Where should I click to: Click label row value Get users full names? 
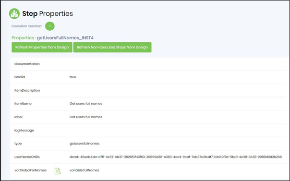(x=86, y=117)
